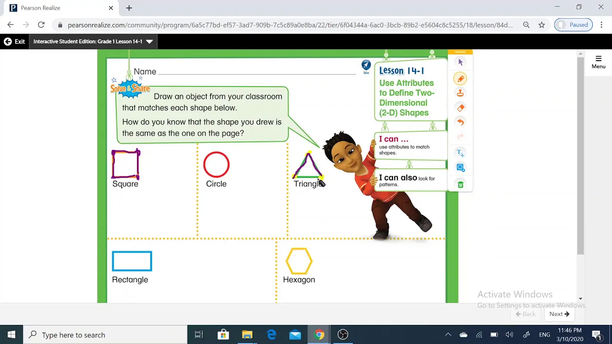The height and width of the screenshot is (344, 612).
Task: Go back in browser history
Action: coord(11,25)
